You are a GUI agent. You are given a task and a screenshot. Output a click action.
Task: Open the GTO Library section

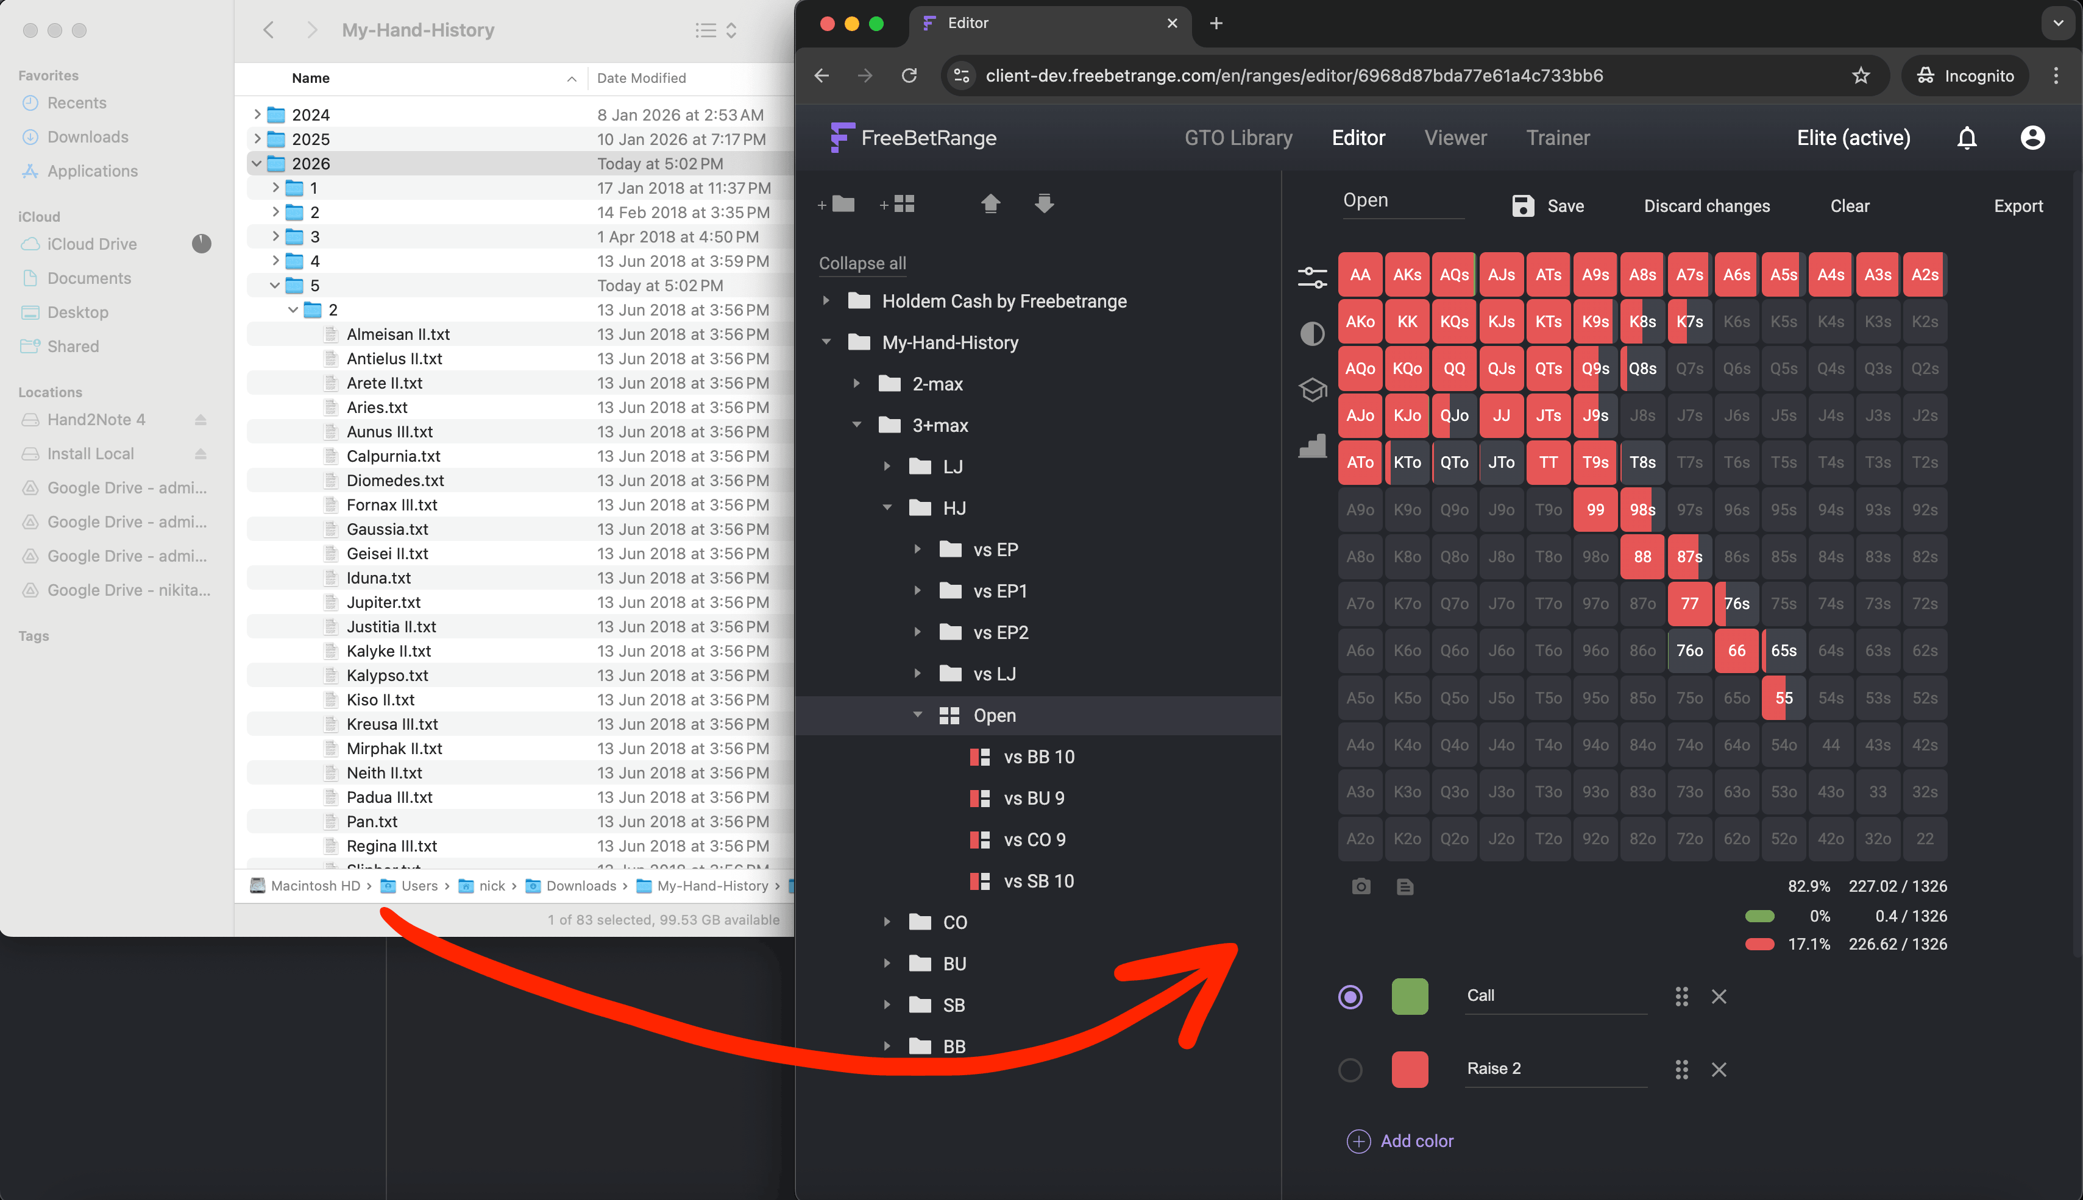coord(1237,138)
